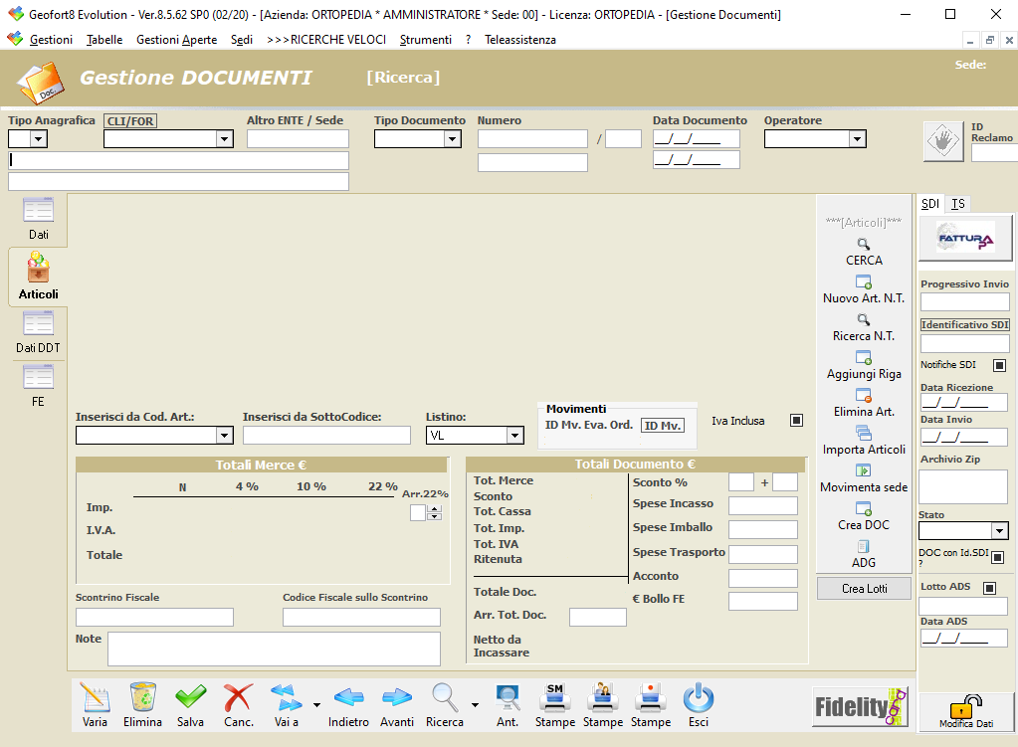Screen dimensions: 1018x747
Task: Switch to the Dati DDT tab
Action: click(38, 331)
